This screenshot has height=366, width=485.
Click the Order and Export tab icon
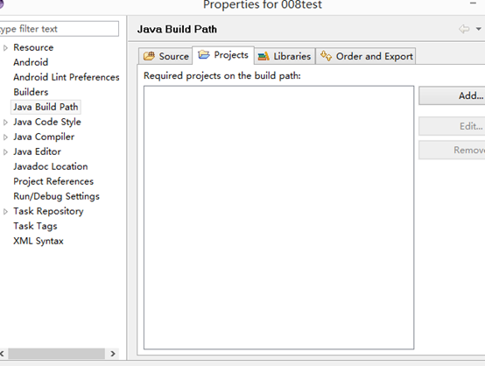[x=326, y=56]
